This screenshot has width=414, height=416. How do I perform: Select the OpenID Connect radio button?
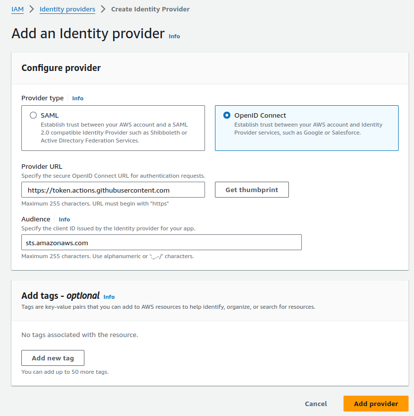[227, 115]
